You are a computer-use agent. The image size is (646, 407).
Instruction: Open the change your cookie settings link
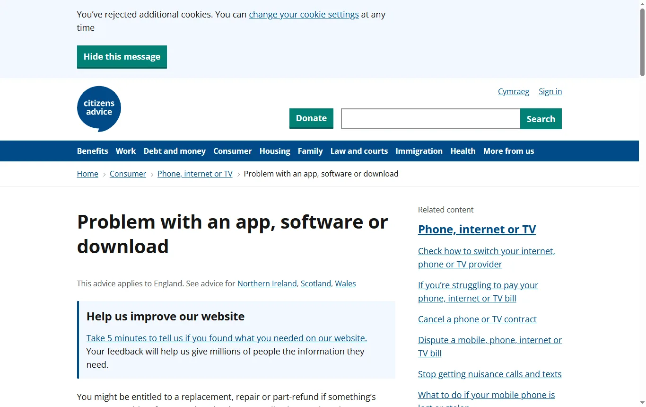(304, 14)
